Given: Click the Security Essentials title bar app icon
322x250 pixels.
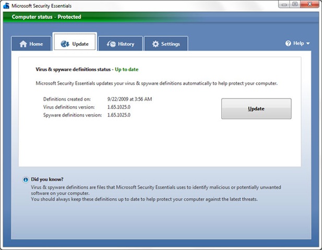Looking at the screenshot, I should pos(6,6).
